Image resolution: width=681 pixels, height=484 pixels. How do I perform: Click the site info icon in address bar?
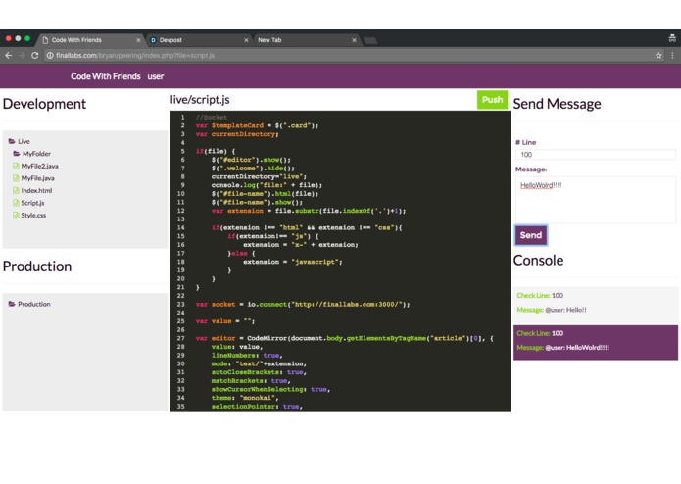pyautogui.click(x=50, y=55)
